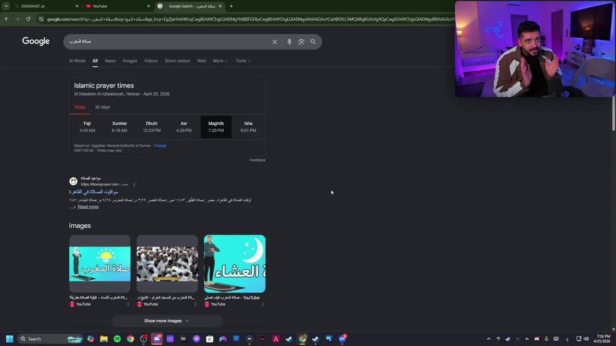Open Copilot from the taskbar
The image size is (616, 346).
(90, 339)
